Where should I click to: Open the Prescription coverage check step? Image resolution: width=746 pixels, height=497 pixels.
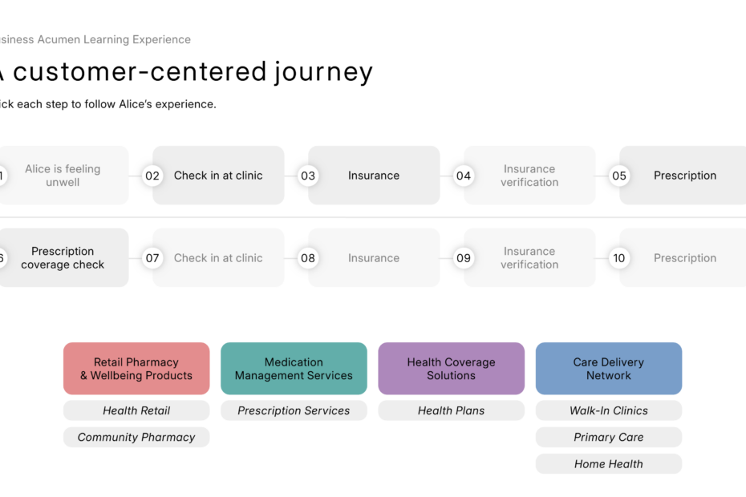point(63,258)
